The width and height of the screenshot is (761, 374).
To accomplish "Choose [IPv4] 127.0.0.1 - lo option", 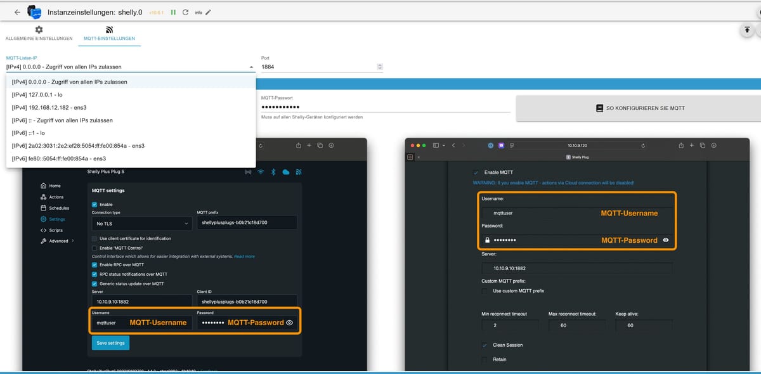I will click(131, 94).
